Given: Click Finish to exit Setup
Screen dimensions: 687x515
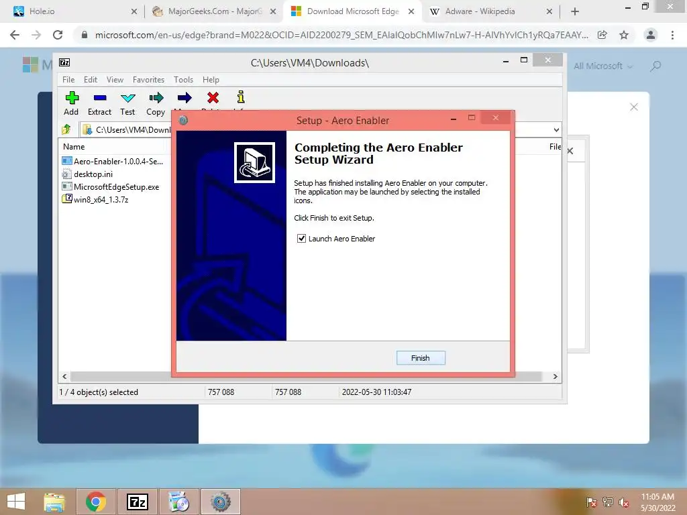Looking at the screenshot, I should click(421, 358).
